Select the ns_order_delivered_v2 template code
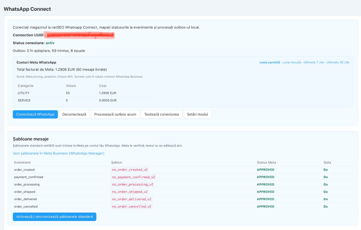 click(132, 199)
